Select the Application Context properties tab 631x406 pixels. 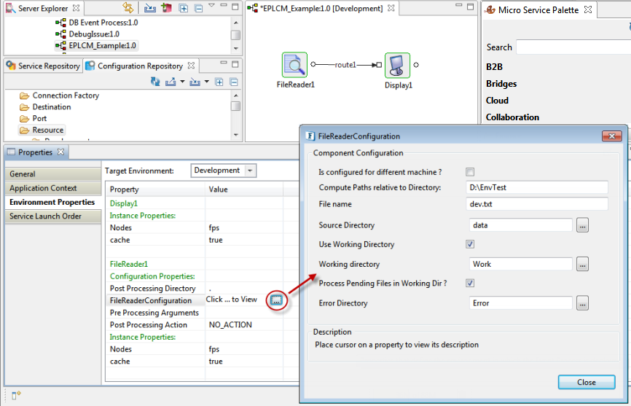pos(45,188)
